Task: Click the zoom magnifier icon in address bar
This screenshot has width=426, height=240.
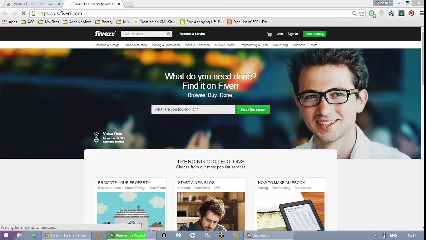Action: (354, 13)
